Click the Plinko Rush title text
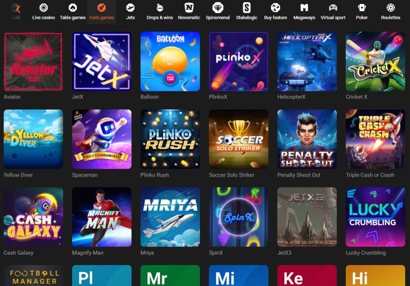 (155, 175)
